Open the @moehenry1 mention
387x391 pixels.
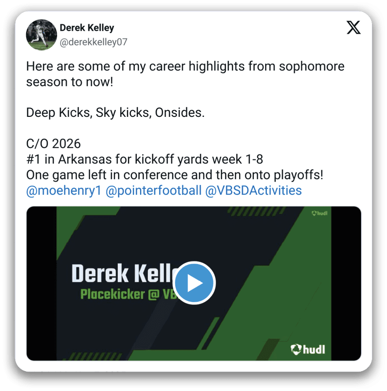click(x=64, y=190)
